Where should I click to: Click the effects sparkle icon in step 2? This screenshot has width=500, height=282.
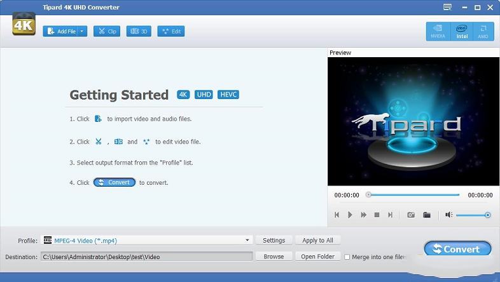[x=146, y=142]
